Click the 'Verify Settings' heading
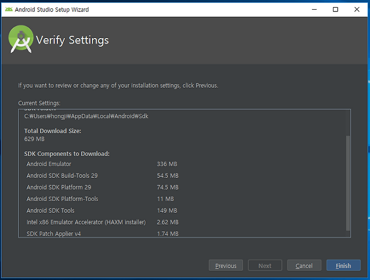370x280 pixels. click(72, 40)
